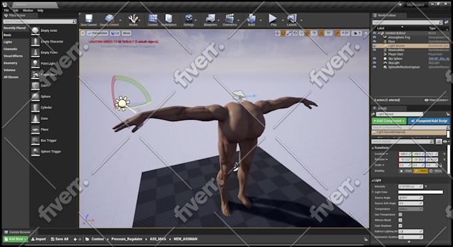
Task: Open the Marketplace toolbar icon
Action: 169,19
